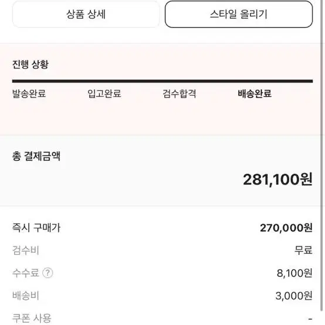Click the black progress bar under 진행 상황
The width and height of the screenshot is (325, 325).
[x=162, y=81]
